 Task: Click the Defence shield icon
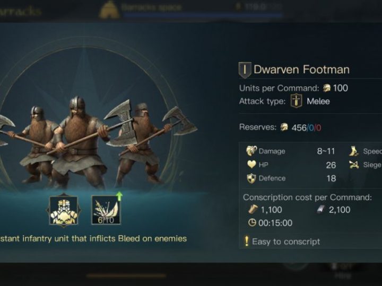[x=251, y=178]
